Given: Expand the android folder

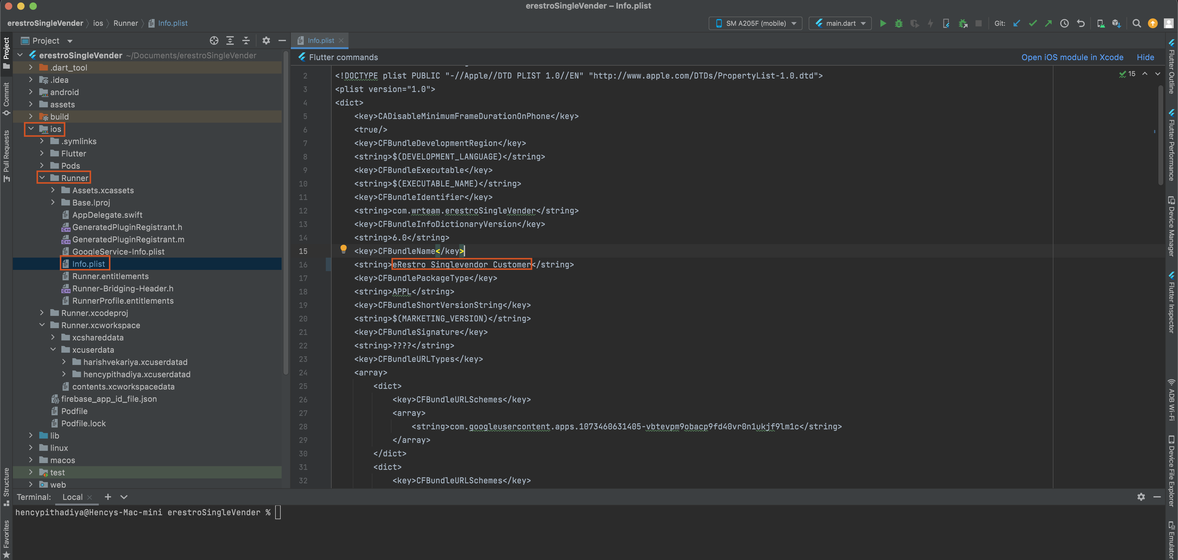Looking at the screenshot, I should point(31,92).
